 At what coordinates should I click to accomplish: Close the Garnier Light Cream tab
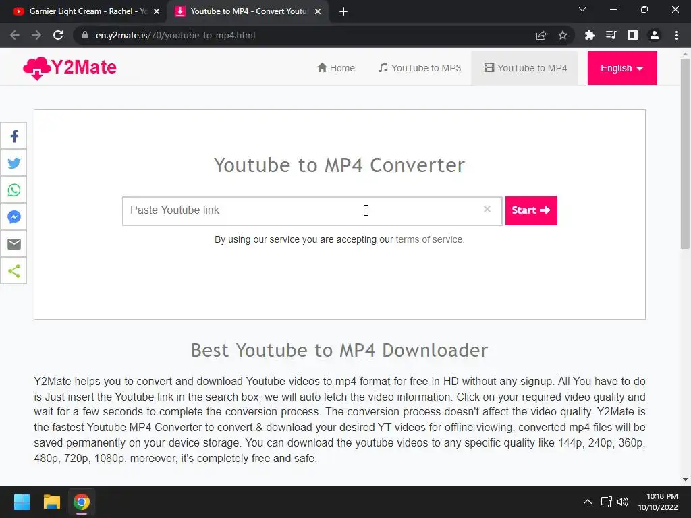[x=157, y=11]
